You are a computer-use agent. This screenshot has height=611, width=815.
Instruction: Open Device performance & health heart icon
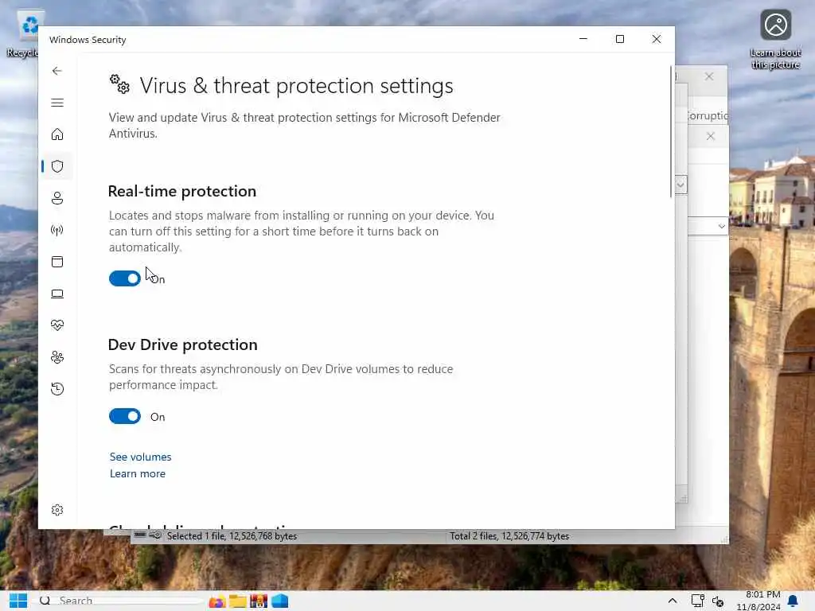(x=57, y=325)
